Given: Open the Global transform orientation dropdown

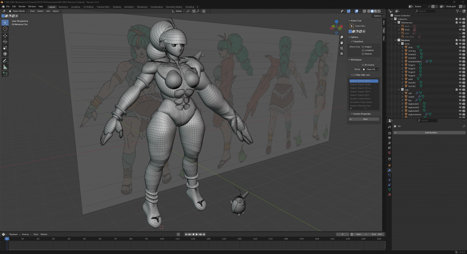Looking at the screenshot, I should tap(179, 11).
